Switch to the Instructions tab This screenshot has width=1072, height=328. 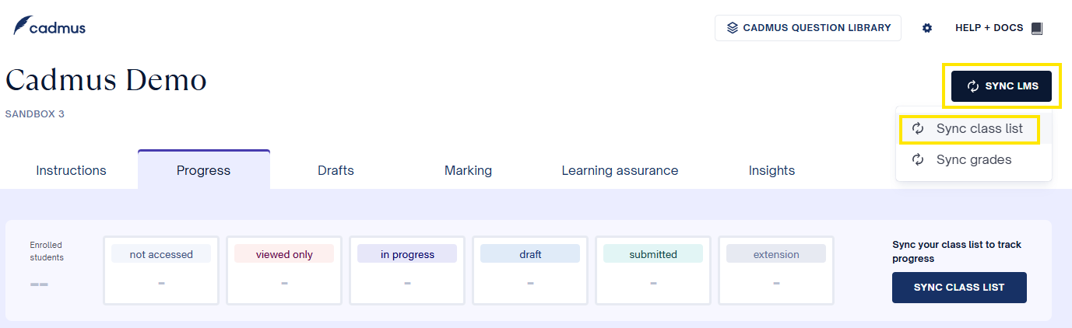(x=71, y=170)
